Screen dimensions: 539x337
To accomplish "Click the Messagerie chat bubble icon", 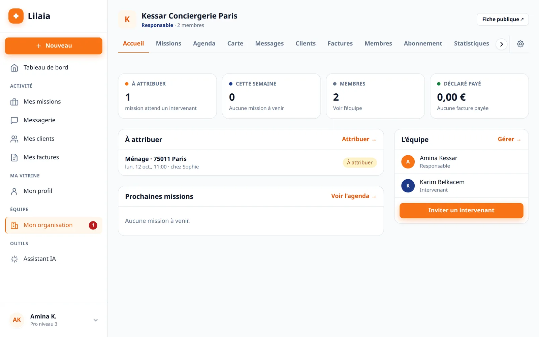I will tap(14, 120).
